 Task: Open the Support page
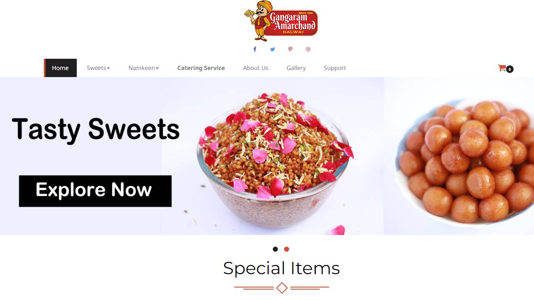(335, 68)
